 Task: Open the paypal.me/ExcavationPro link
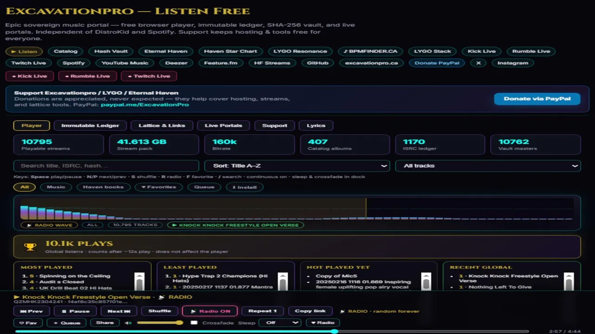point(145,105)
